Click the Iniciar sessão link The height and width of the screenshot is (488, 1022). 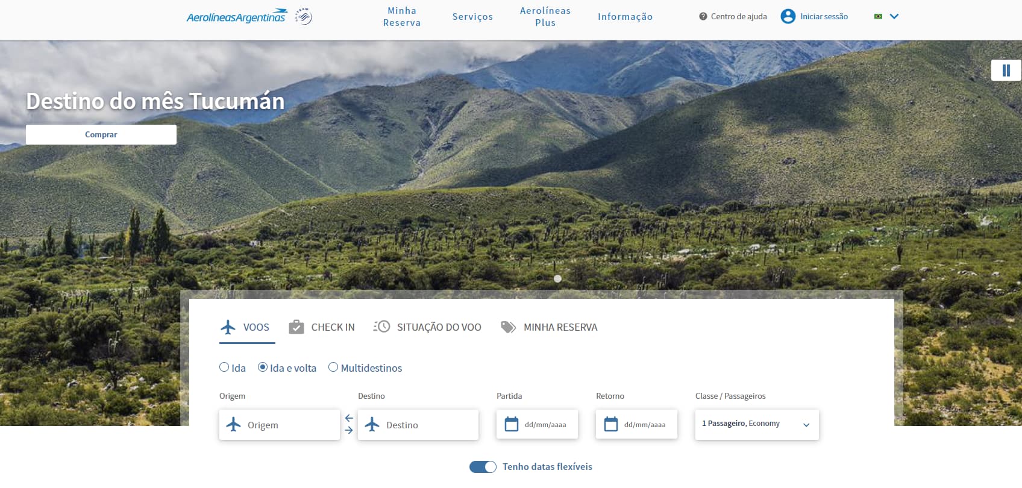click(x=824, y=16)
